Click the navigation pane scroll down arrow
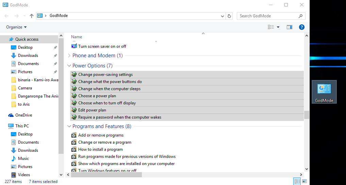This screenshot has height=185, width=346. [x=61, y=175]
